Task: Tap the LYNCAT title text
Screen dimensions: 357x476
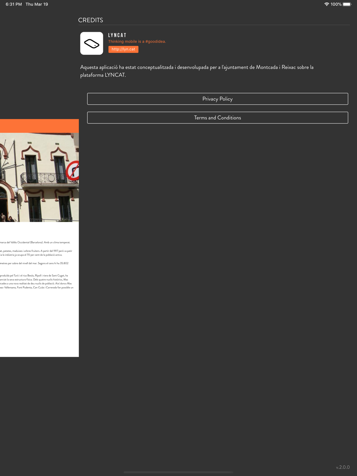Action: coord(117,35)
